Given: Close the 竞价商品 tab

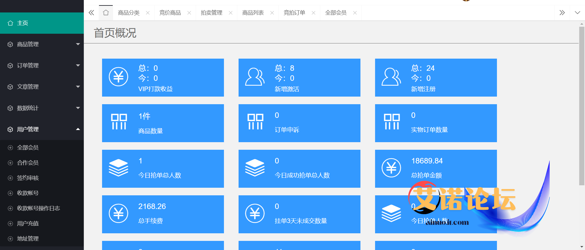Looking at the screenshot, I should [189, 13].
